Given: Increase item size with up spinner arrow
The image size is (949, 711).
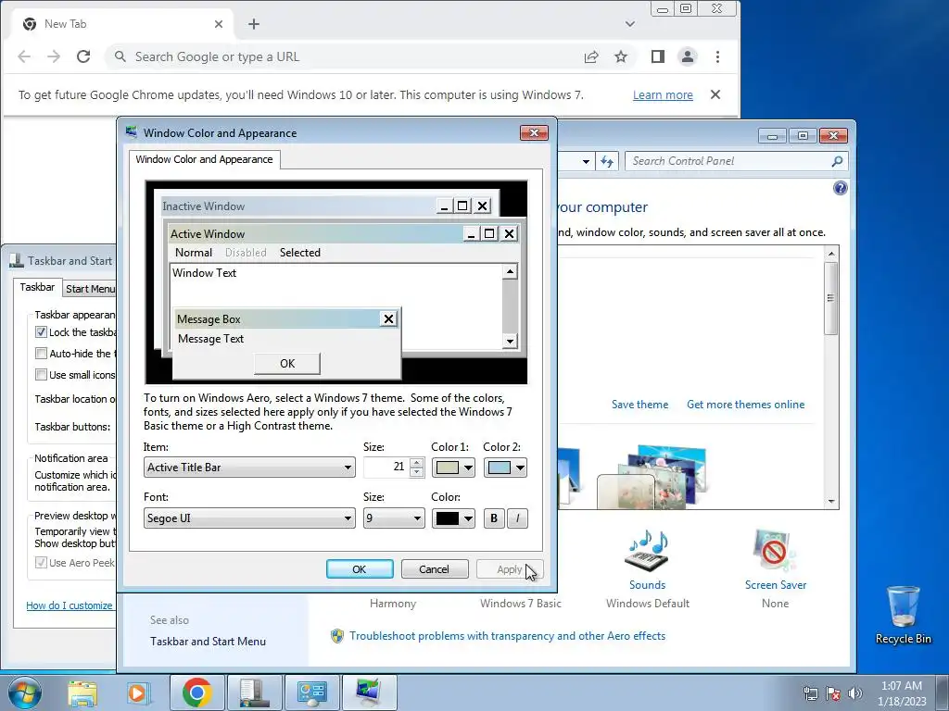Looking at the screenshot, I should pos(416,463).
